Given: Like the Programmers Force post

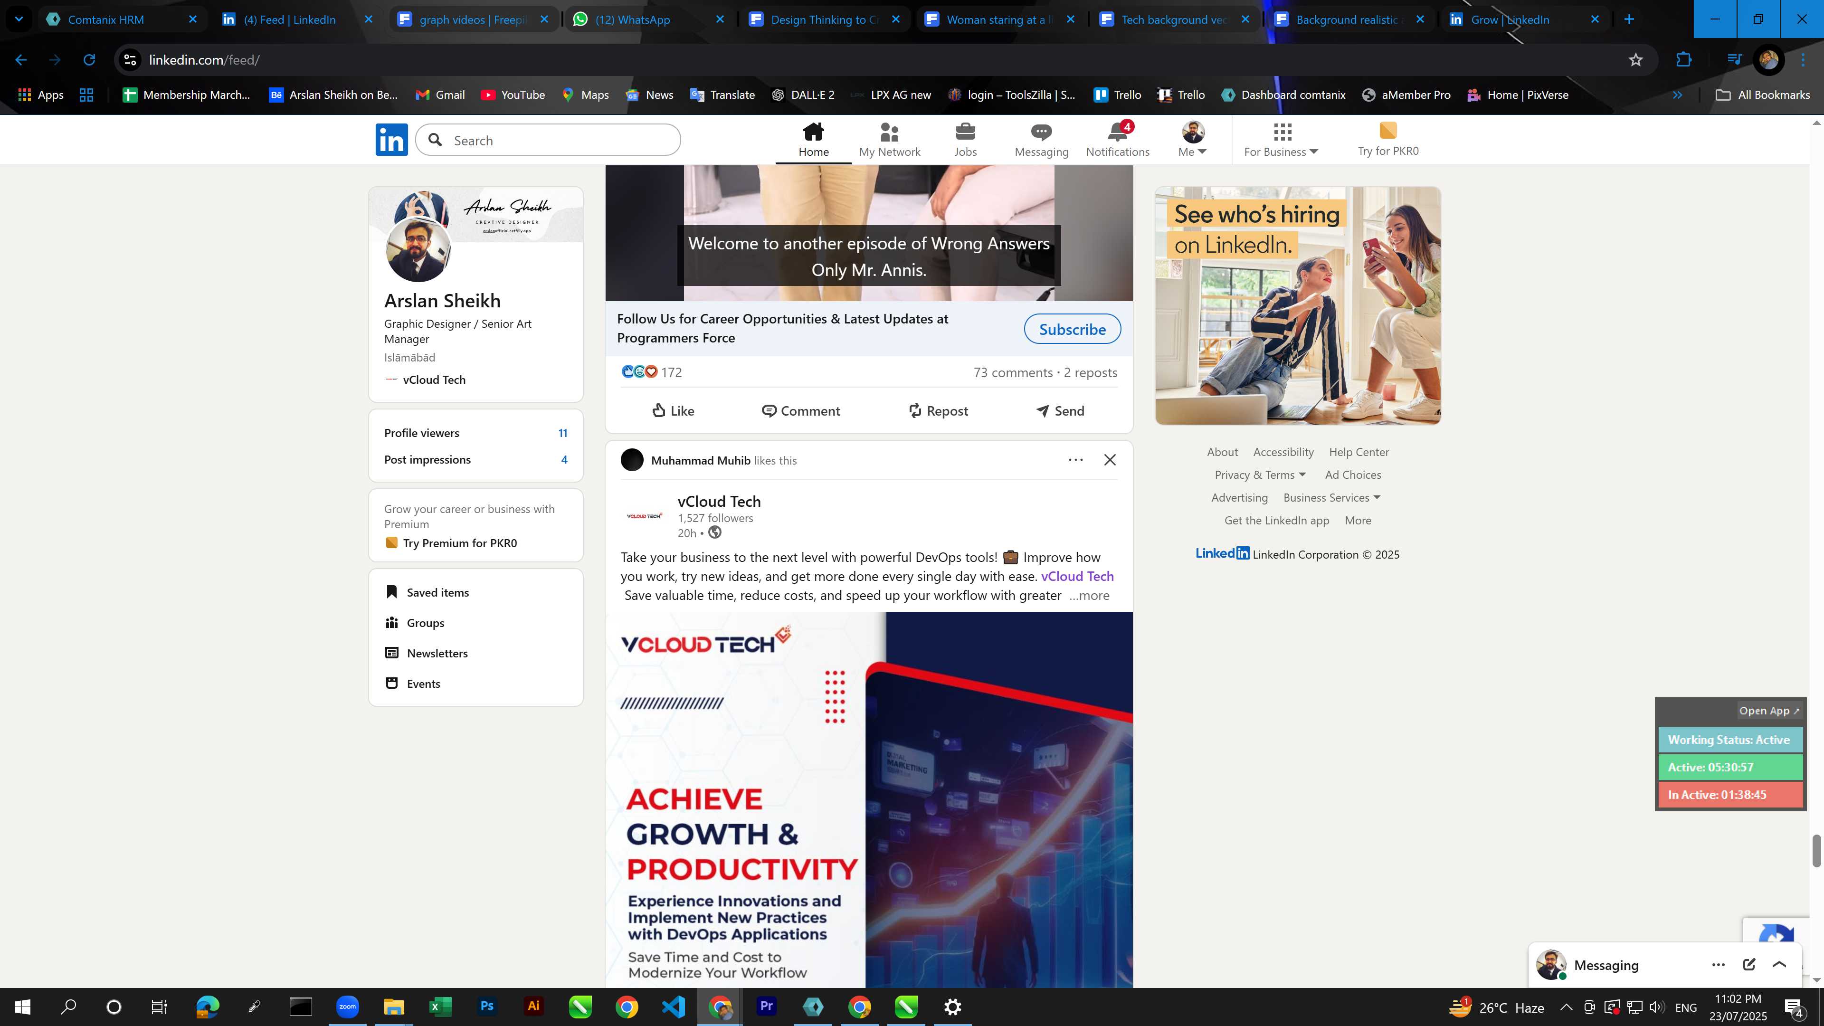Looking at the screenshot, I should [x=673, y=411].
